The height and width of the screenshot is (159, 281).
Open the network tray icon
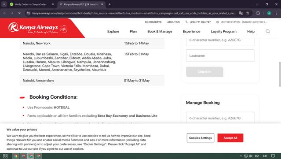pyautogui.click(x=246, y=156)
